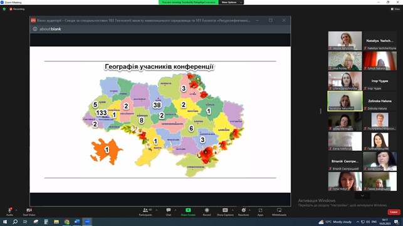Mute or unmute with the Audio button
403x226 pixels.
pos(9,212)
